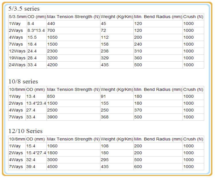The height and width of the screenshot is (178, 215).
Task: Click the 39.4 OD value
Action: [x=31, y=167]
